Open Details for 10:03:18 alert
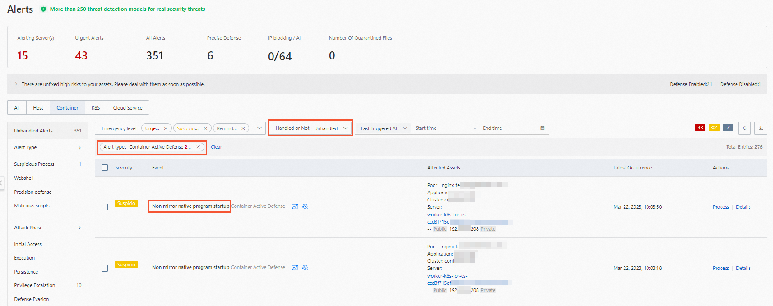The width and height of the screenshot is (773, 306). [743, 268]
